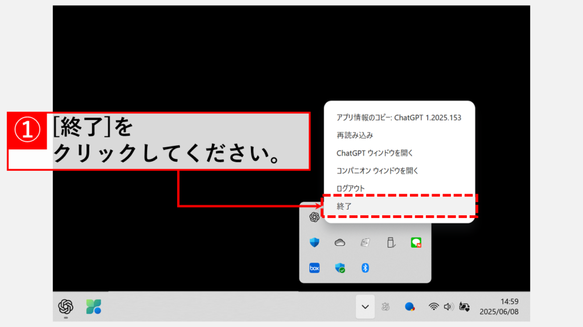The width and height of the screenshot is (583, 327).
Task: Click the green LINE chat tray icon
Action: pyautogui.click(x=416, y=242)
